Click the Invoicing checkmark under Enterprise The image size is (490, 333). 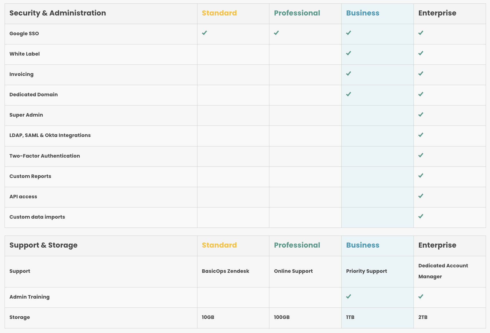click(x=421, y=74)
